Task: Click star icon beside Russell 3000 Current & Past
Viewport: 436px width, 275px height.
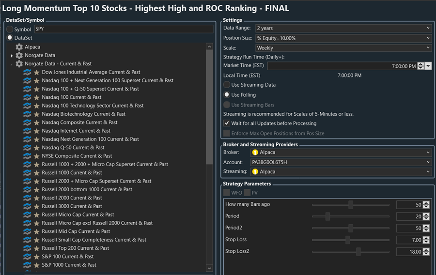Action: pyautogui.click(x=36, y=206)
